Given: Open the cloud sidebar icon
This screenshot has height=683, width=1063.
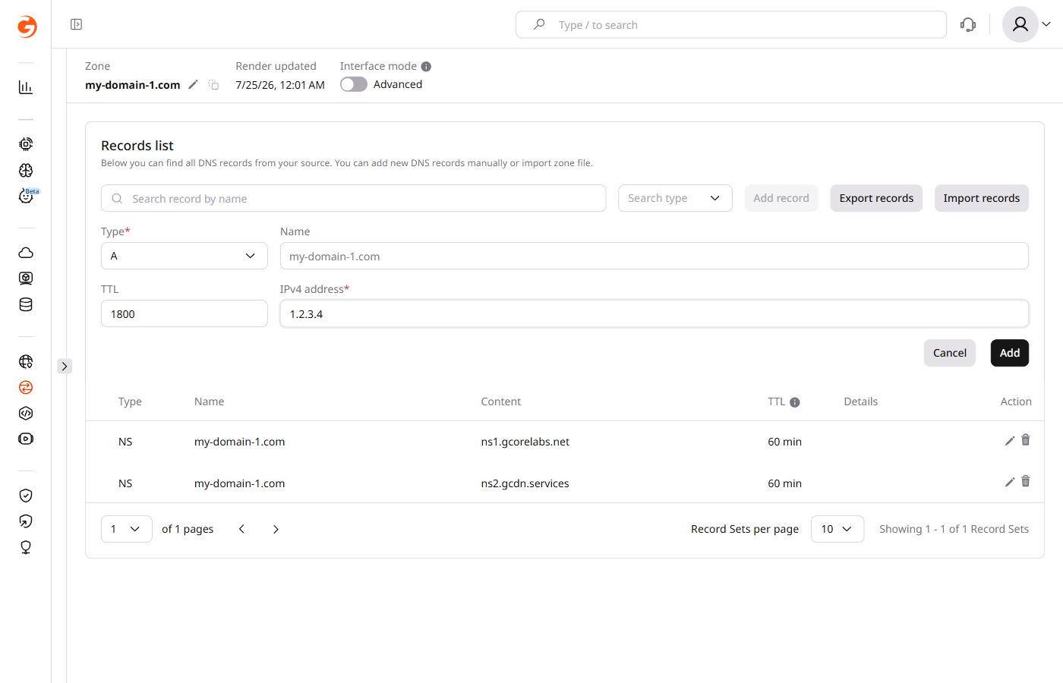Looking at the screenshot, I should (26, 253).
